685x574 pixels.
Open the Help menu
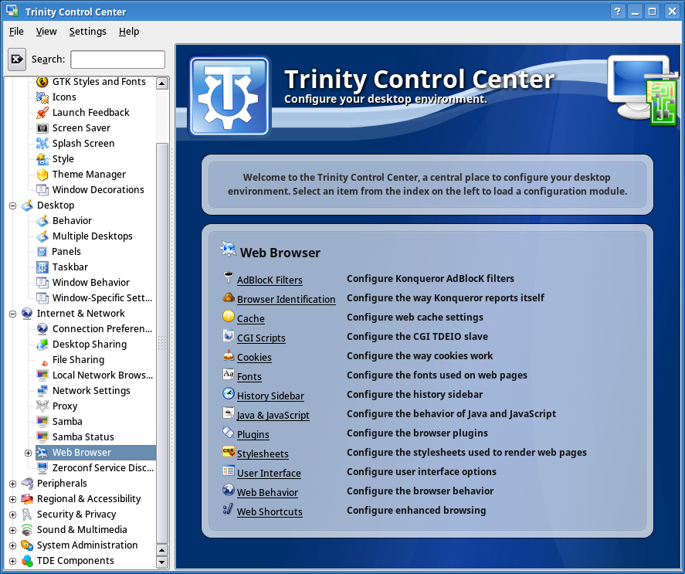(x=129, y=32)
